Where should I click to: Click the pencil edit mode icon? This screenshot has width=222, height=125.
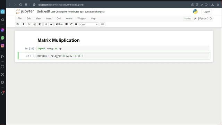pyautogui.click(x=195, y=18)
